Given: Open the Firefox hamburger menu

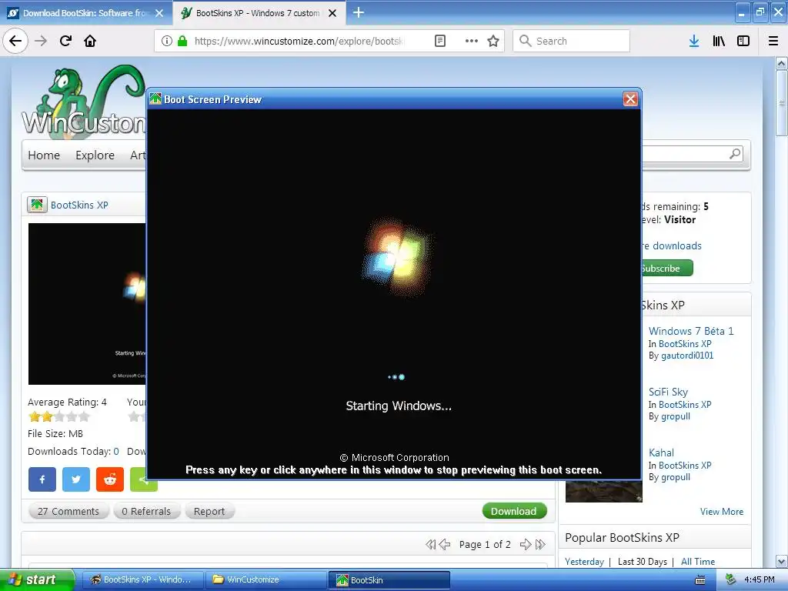Looking at the screenshot, I should [773, 41].
